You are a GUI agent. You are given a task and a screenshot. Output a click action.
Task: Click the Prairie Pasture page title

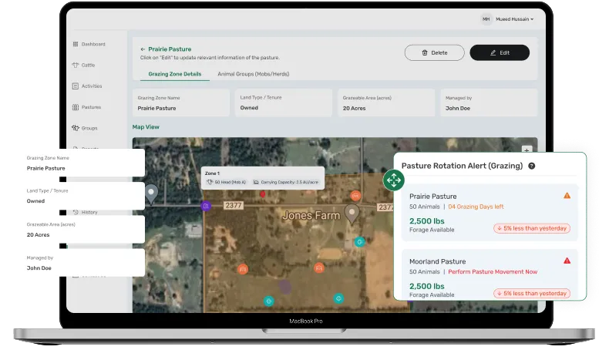coord(170,49)
